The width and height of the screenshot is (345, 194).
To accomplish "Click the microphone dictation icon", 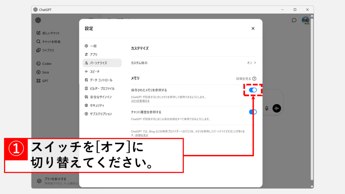I will 267,108.
